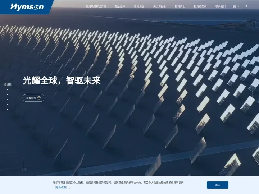Confirm cookies with the 确认 button
Image resolution: width=259 pixels, height=194 pixels.
pos(218,185)
